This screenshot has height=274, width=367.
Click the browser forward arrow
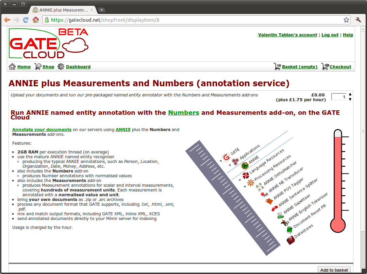[x=16, y=20]
